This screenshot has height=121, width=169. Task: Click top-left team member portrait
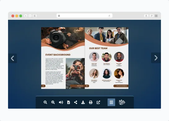(94, 57)
